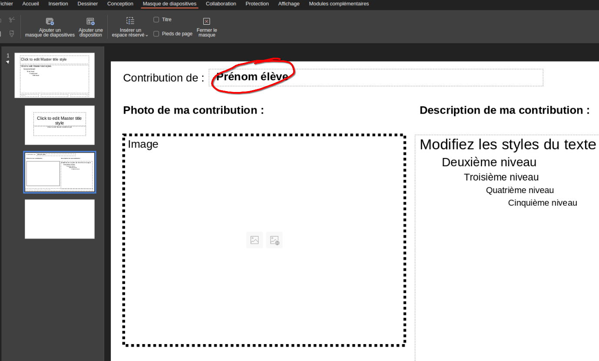Click the Insérer un espace réservé icon

pos(130,21)
